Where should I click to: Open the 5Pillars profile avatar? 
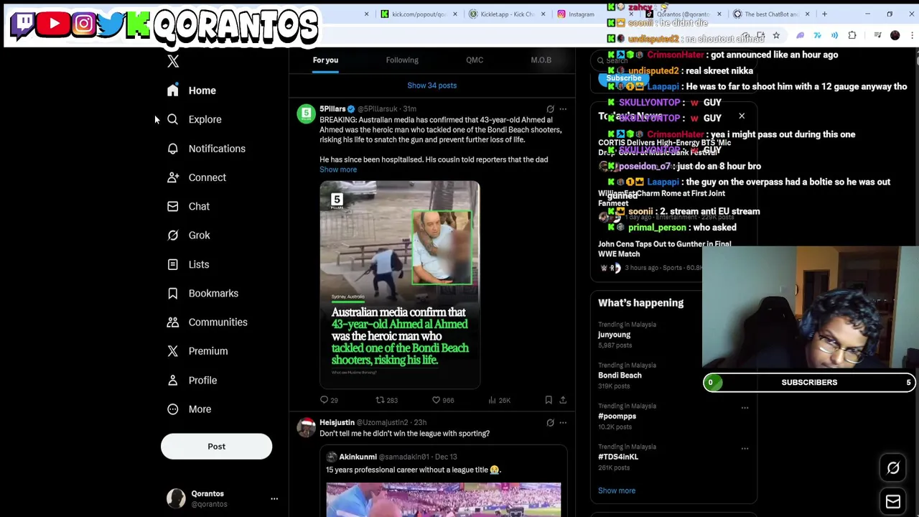[307, 113]
